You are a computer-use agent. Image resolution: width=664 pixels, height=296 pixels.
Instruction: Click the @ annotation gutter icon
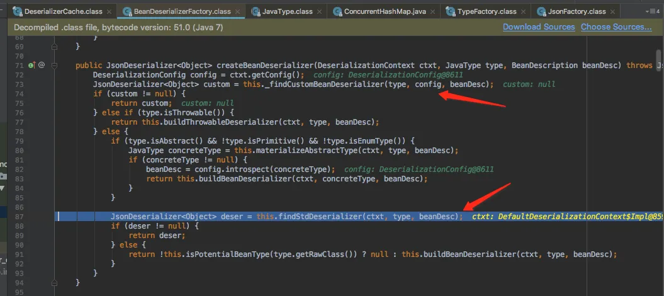click(x=42, y=65)
